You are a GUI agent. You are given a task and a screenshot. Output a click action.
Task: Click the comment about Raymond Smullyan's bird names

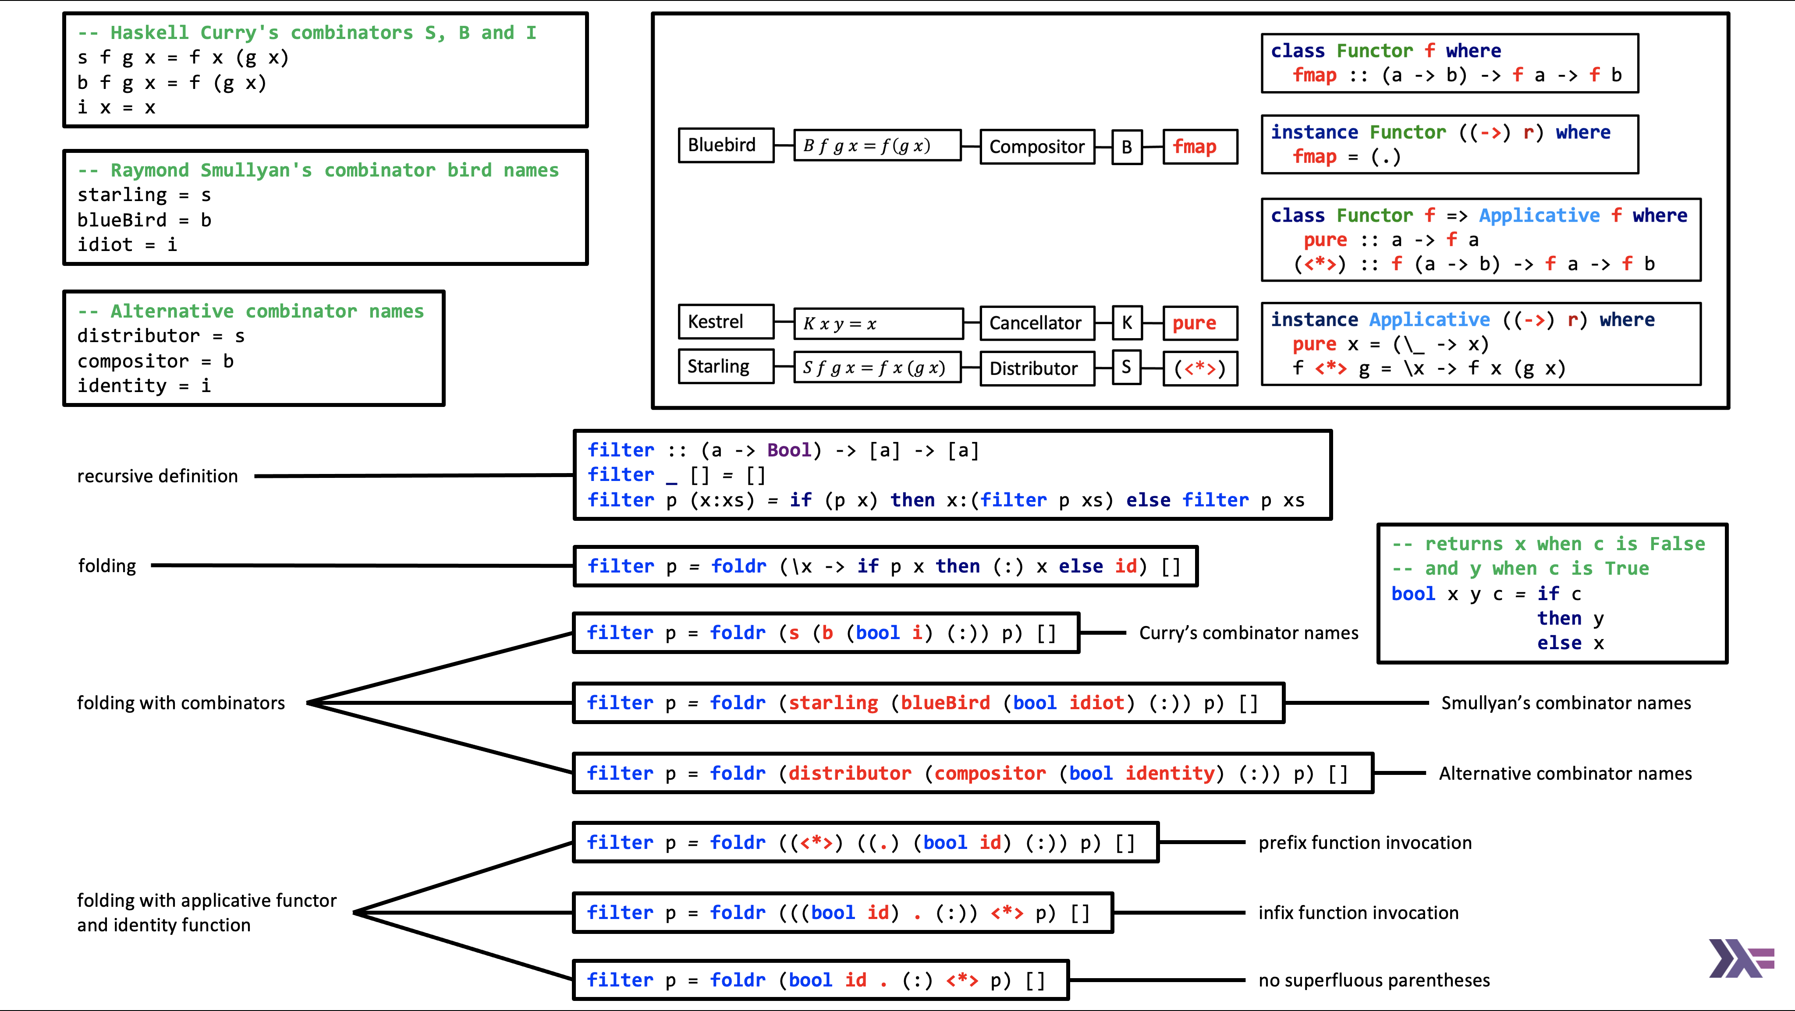319,170
